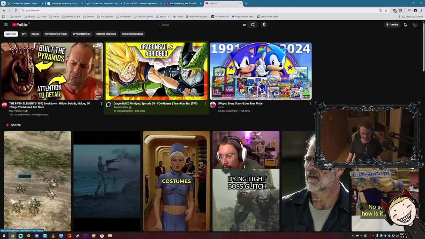This screenshot has width=425, height=239.
Task: Open the Just Anime GIFS bookmark
Action: [x=220, y=17]
